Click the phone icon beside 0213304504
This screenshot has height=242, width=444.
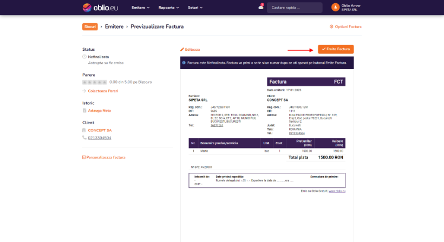coord(84,138)
